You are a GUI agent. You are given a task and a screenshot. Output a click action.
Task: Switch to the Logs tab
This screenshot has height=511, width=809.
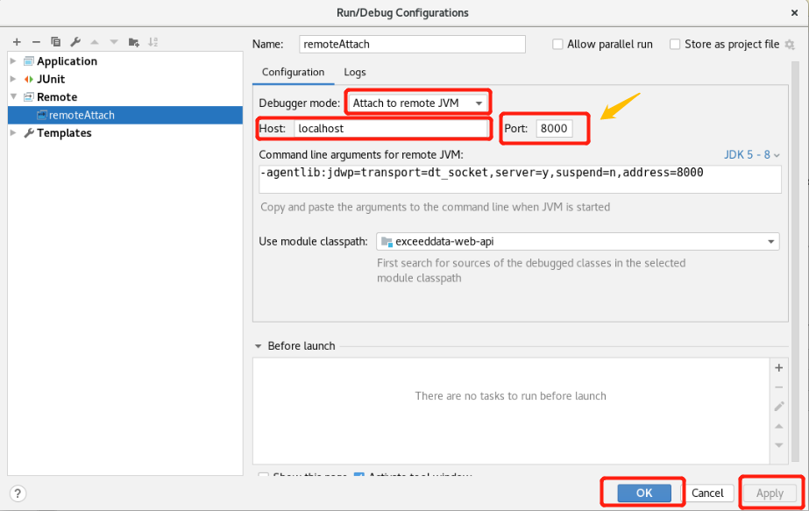point(355,72)
